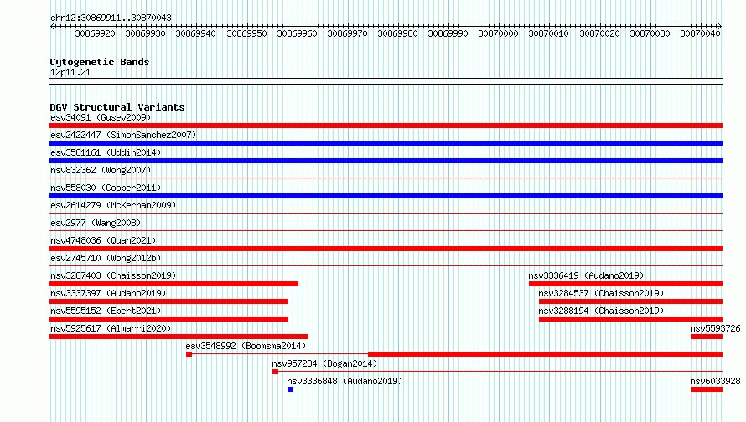Viewport: 746px width, 422px height.
Task: Open the esv2422447 (SimonSanchez2007) label
Action: point(123,135)
